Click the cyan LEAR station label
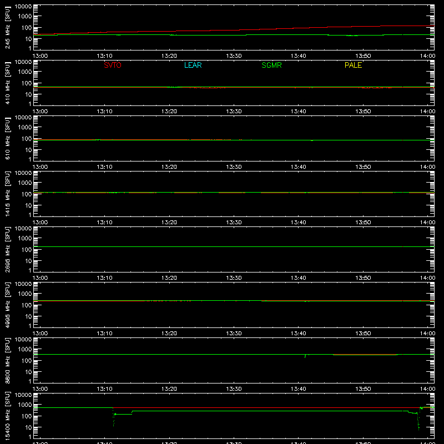444x444 pixels. point(193,65)
